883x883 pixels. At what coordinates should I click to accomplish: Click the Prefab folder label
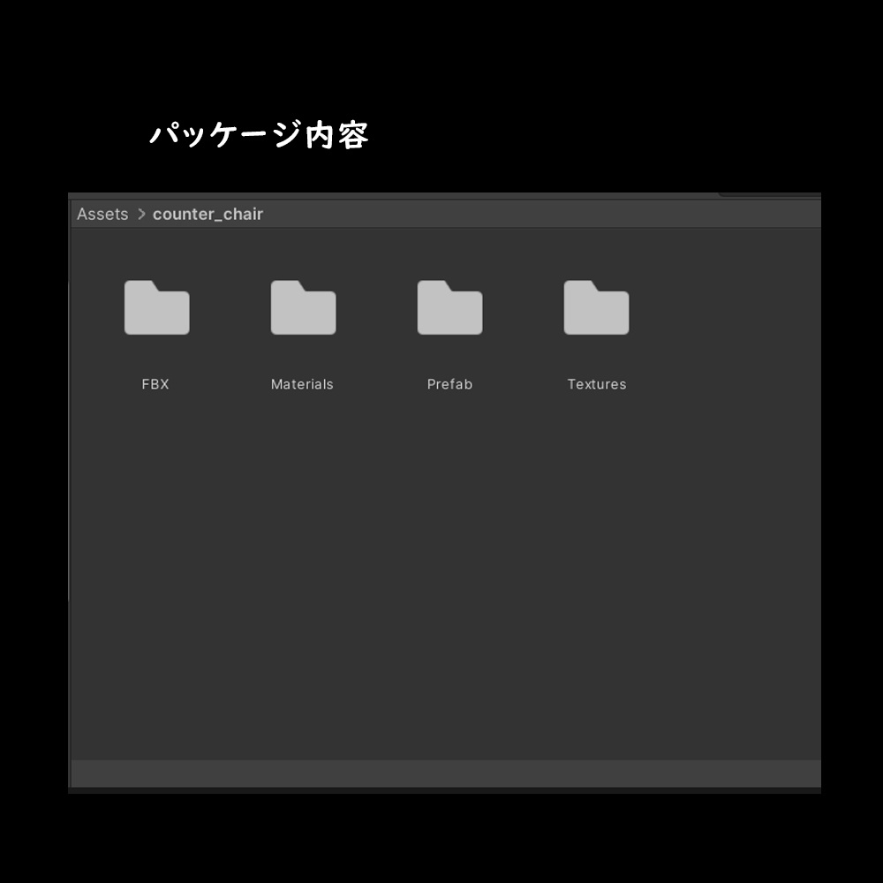[449, 384]
